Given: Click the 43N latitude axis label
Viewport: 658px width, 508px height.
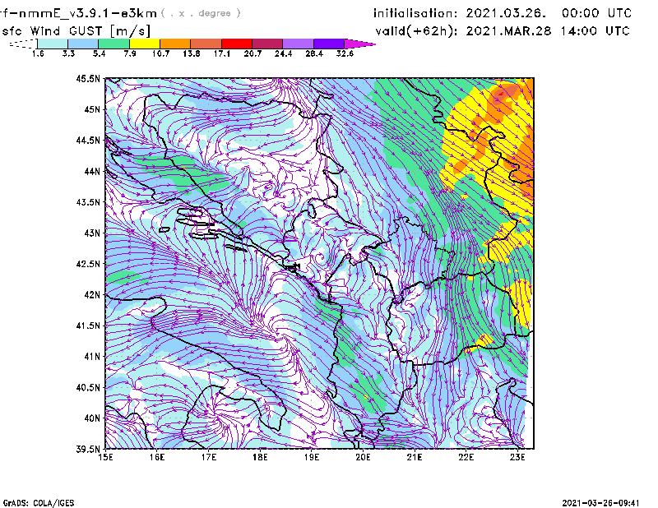Looking at the screenshot, I should [92, 233].
